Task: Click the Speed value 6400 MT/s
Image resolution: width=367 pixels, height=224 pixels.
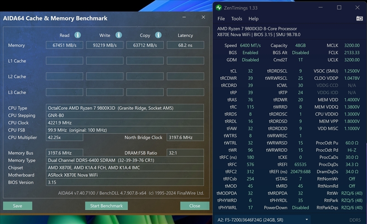Action: point(250,46)
